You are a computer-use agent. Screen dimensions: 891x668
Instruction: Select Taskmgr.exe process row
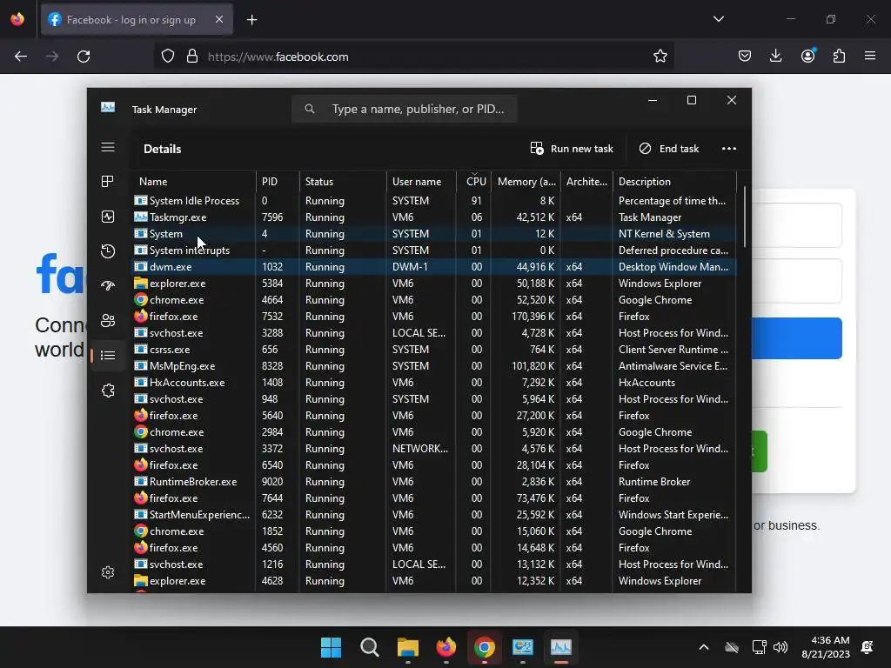point(434,217)
